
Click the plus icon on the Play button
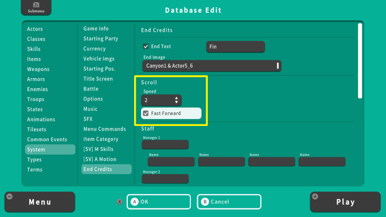coord(315,196)
